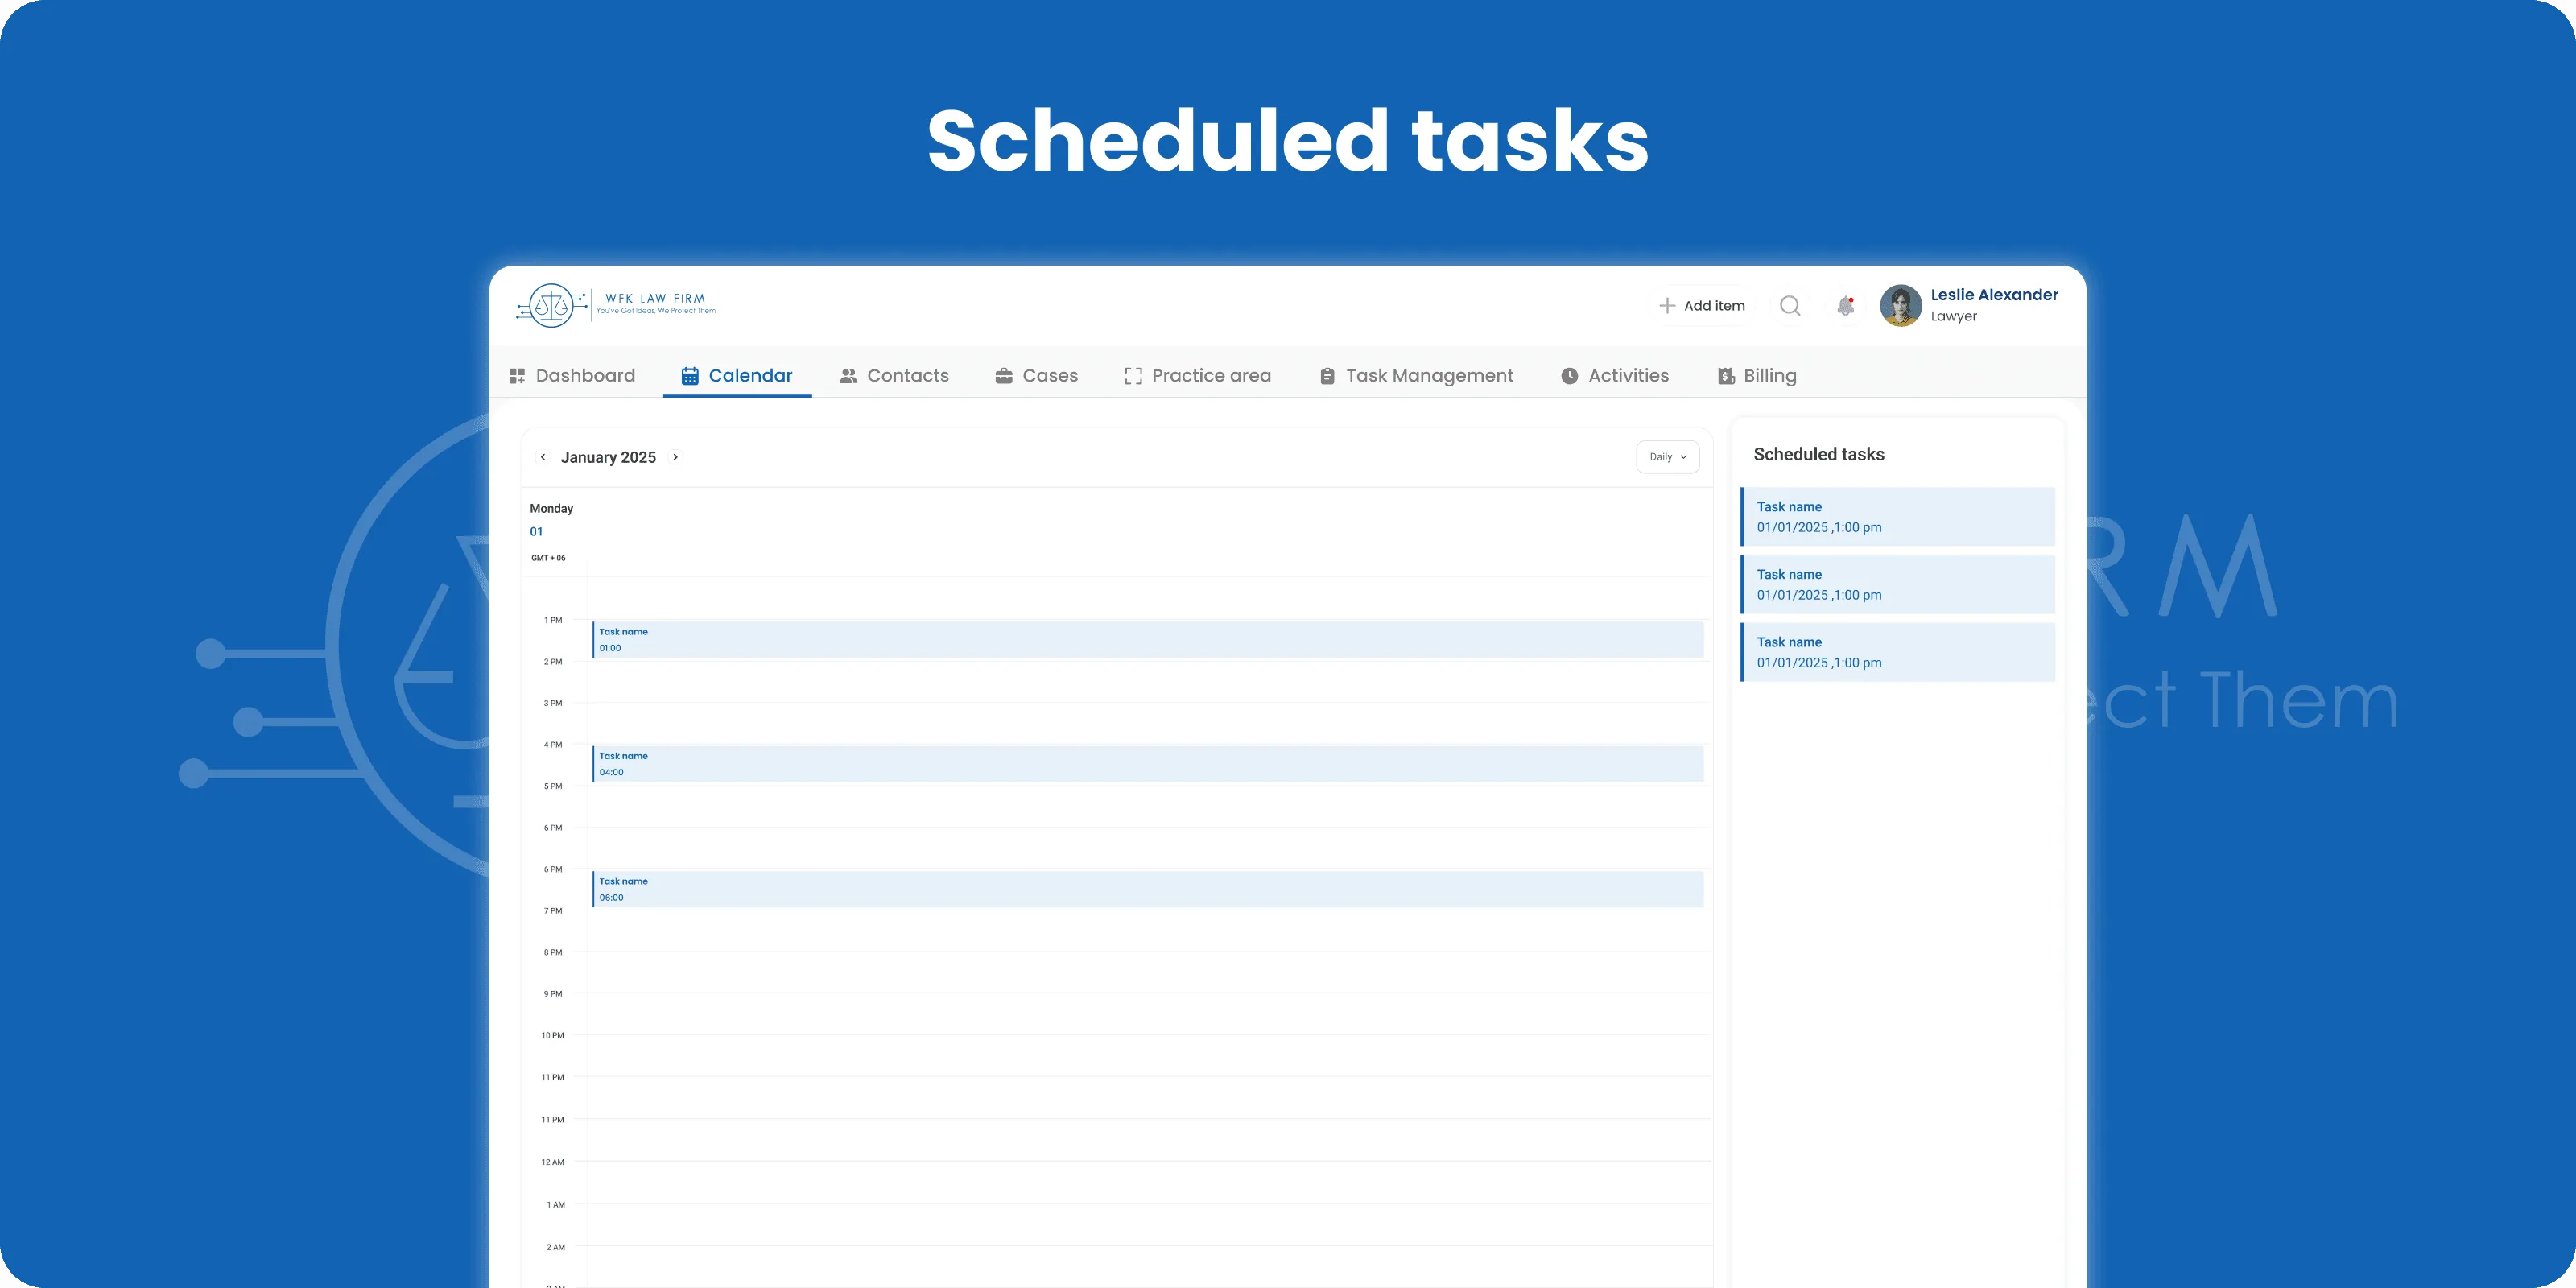The width and height of the screenshot is (2576, 1288).
Task: Select the middle card in Scheduled tasks list
Action: pos(1898,584)
